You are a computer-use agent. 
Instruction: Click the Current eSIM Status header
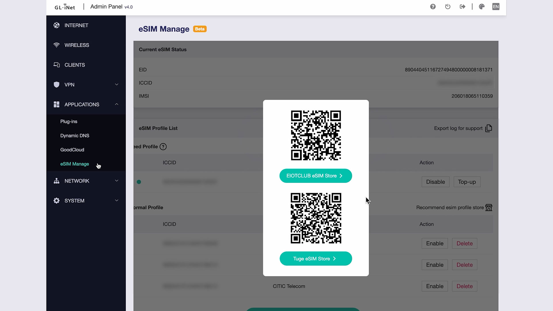[163, 50]
